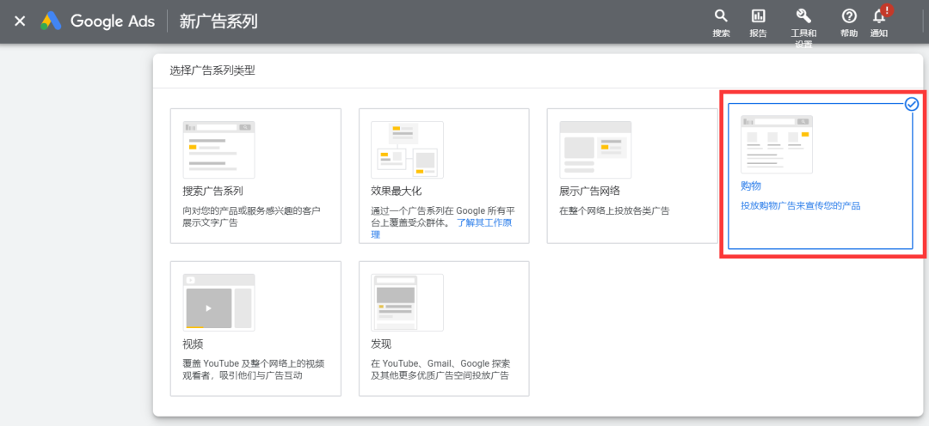Select the 搜索广告系列 campaign type card
929x426 pixels.
(x=255, y=176)
